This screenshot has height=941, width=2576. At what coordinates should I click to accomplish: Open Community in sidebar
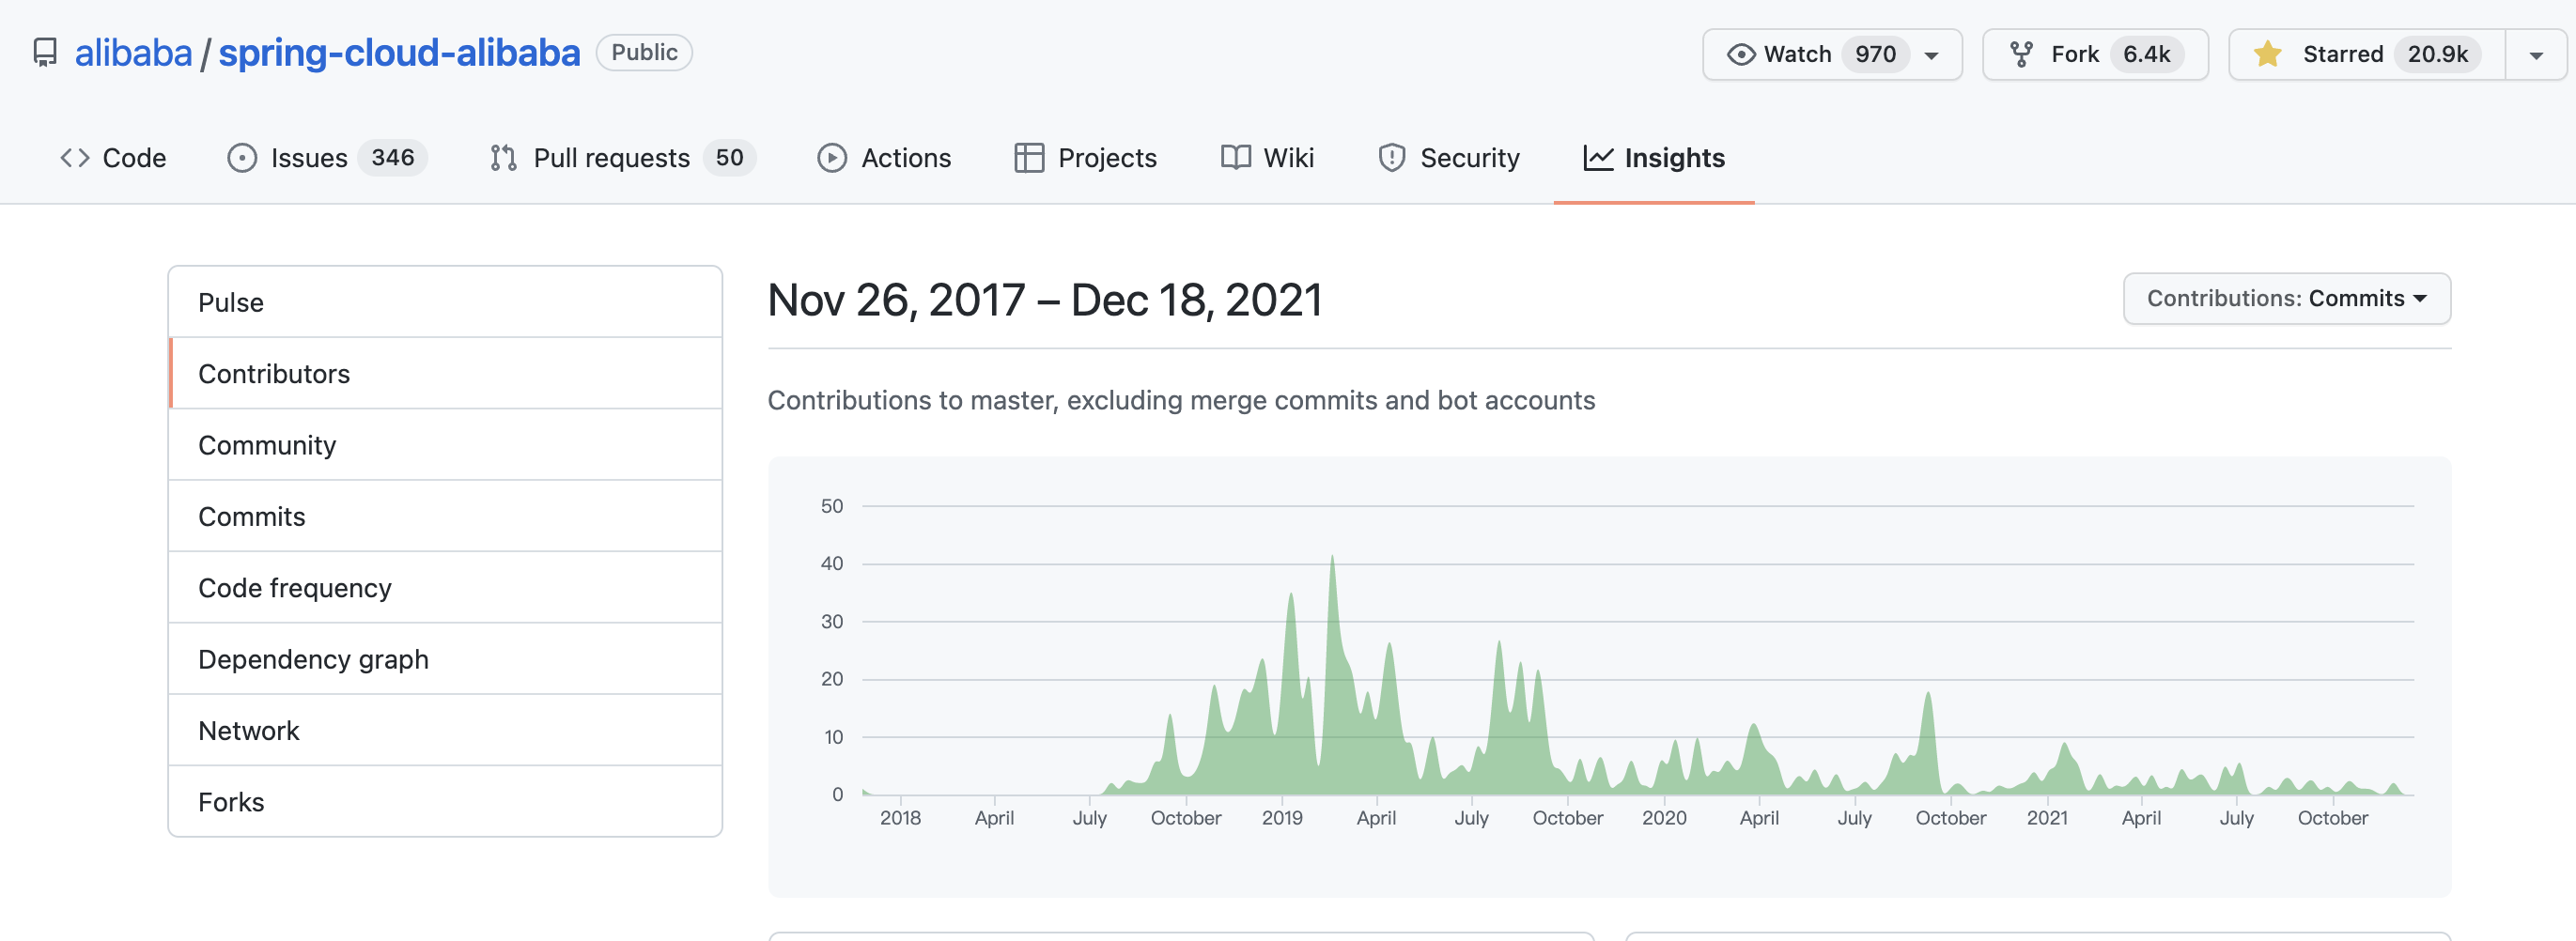[445, 445]
